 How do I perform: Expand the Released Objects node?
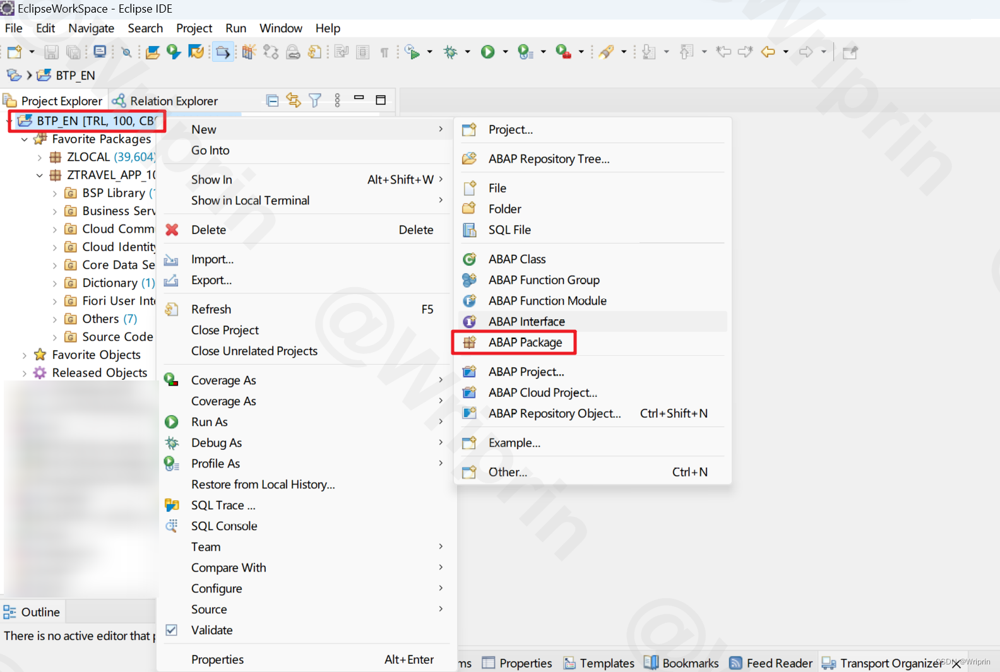coord(25,373)
